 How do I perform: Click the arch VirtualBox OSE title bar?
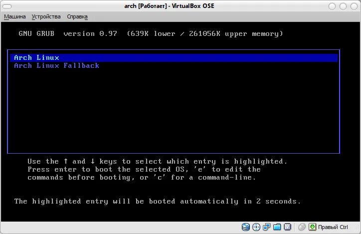point(169,6)
